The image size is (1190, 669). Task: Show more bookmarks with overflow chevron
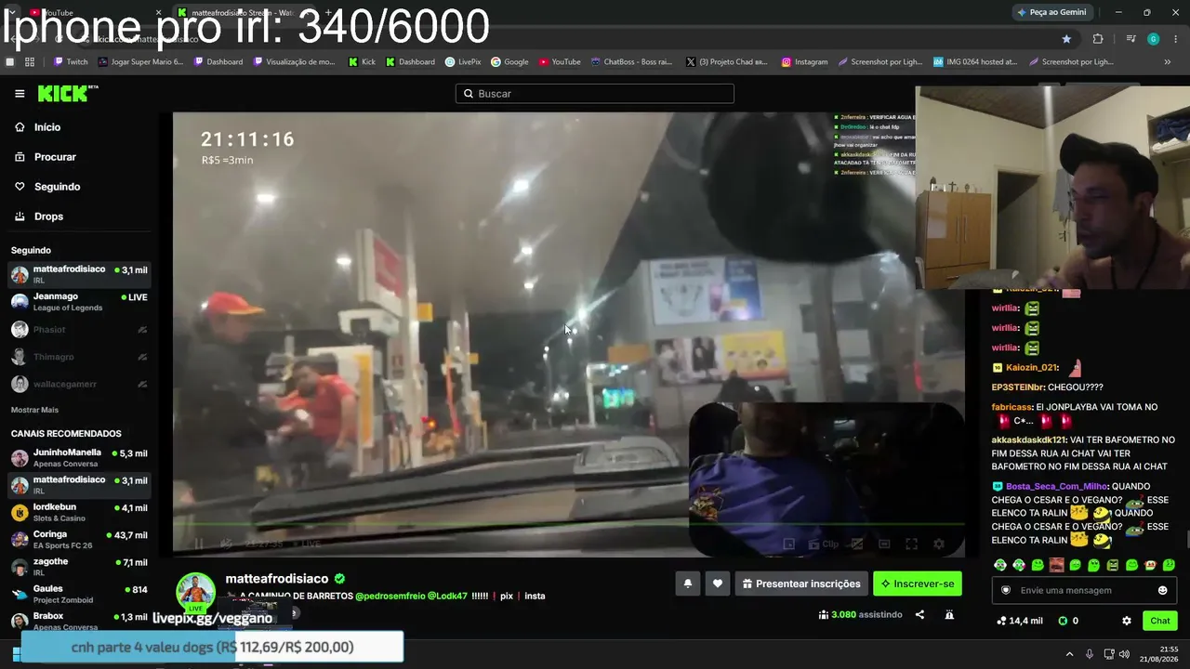coord(1168,62)
